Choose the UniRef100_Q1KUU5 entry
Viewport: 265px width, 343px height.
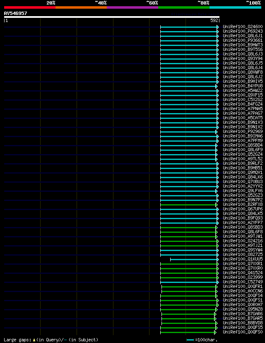(x=243, y=259)
